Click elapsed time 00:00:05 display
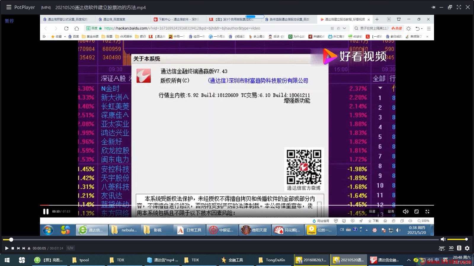 coord(39,248)
